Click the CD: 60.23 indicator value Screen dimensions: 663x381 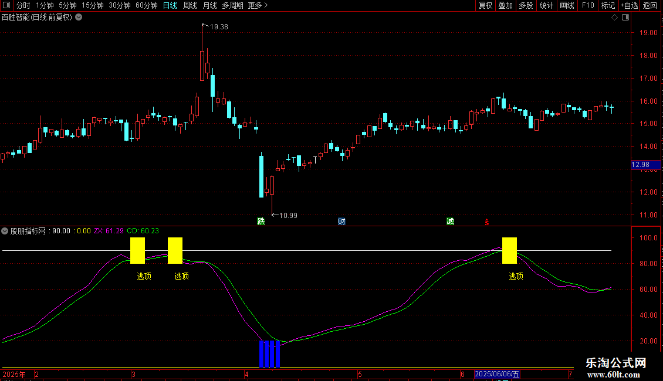point(143,231)
